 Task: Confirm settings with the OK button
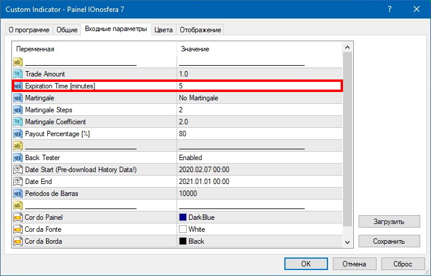[x=305, y=263]
